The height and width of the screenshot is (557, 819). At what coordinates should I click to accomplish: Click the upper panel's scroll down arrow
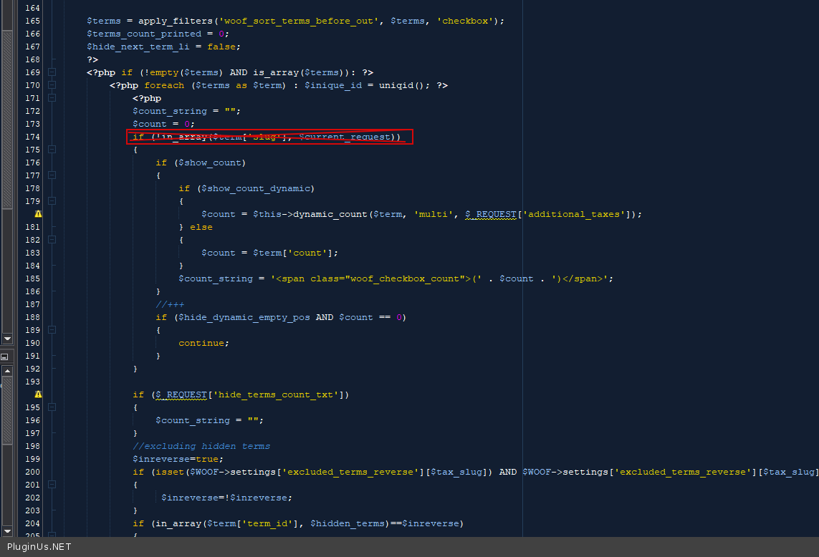(x=7, y=338)
